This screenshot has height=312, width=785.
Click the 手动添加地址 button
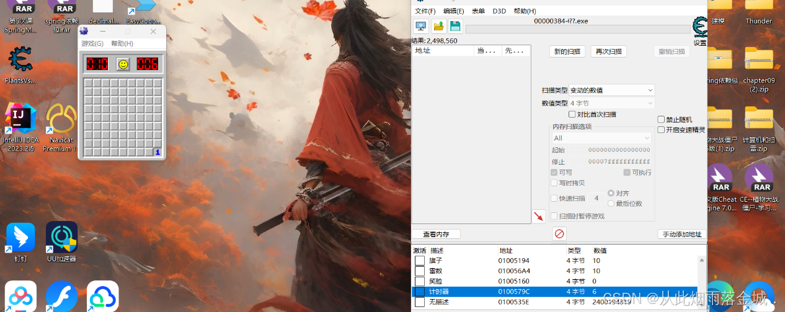click(682, 234)
